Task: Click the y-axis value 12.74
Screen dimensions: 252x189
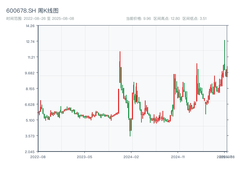Action: [x=30, y=42]
